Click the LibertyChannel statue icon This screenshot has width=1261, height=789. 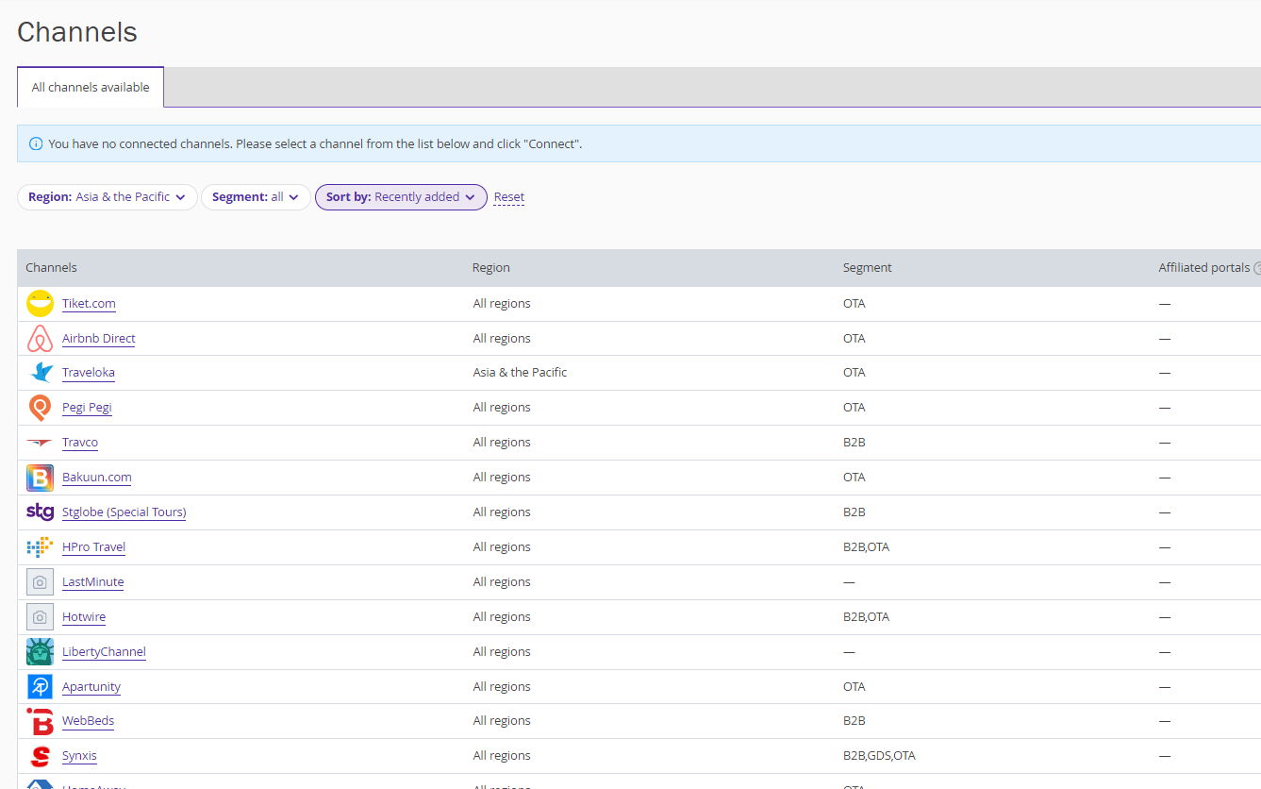coord(40,652)
